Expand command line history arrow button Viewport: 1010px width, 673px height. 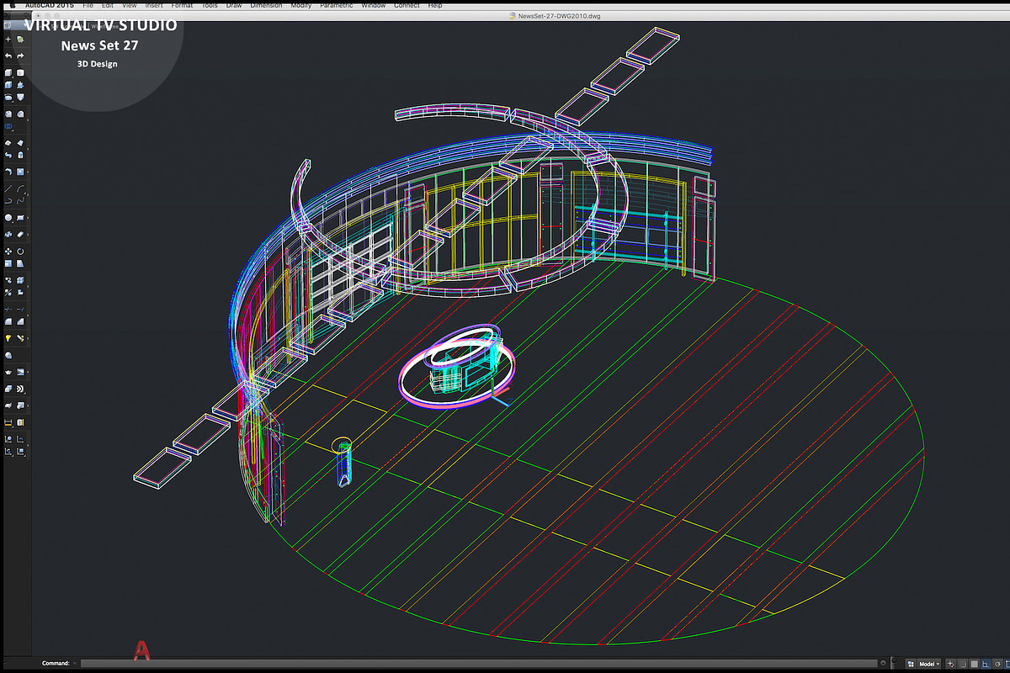tap(75, 663)
